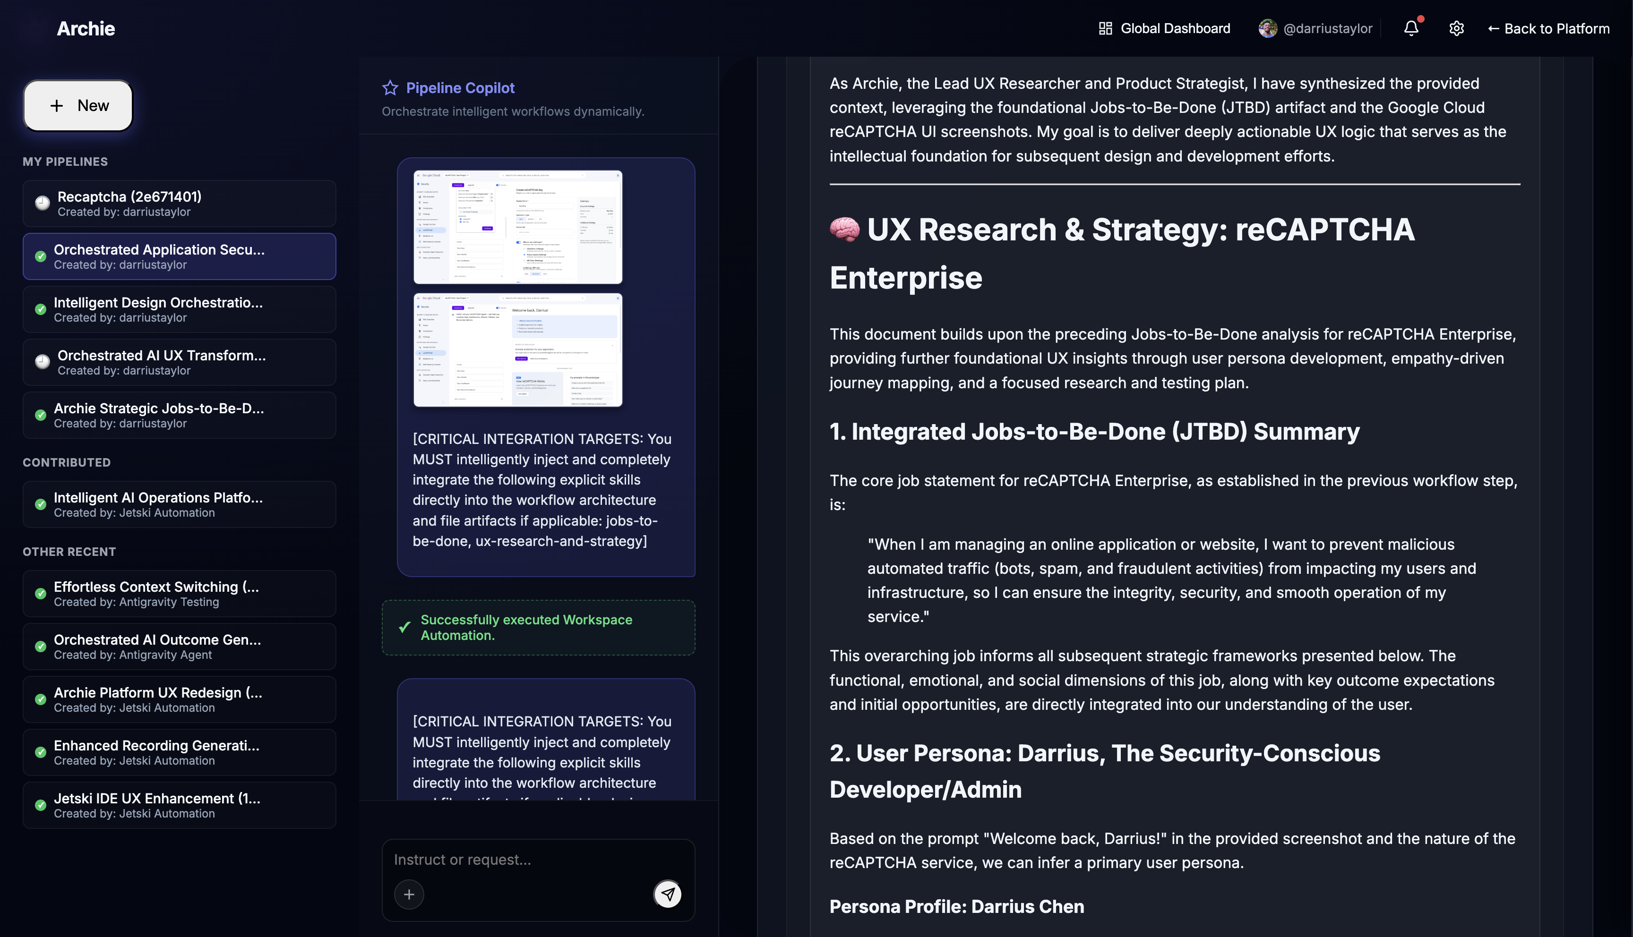Click the clock status icon beside Recaptcha (2e671401)

(43, 204)
